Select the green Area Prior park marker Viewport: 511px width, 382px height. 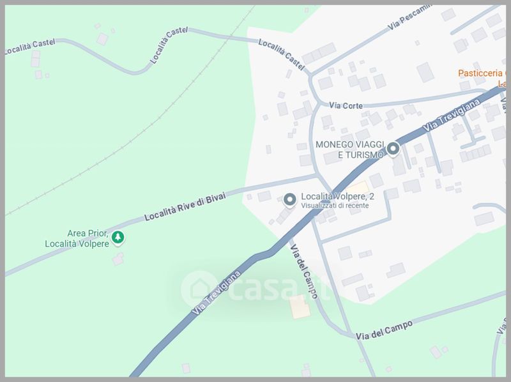118,238
